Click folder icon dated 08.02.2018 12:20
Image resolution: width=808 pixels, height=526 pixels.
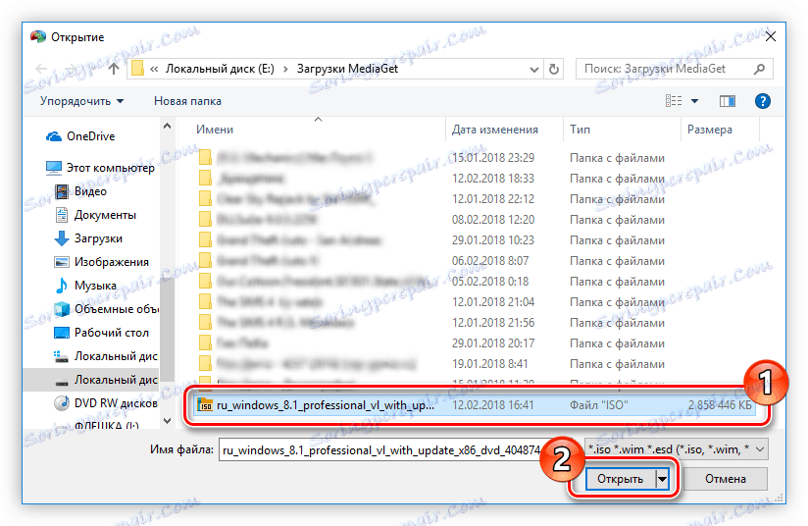[x=205, y=220]
